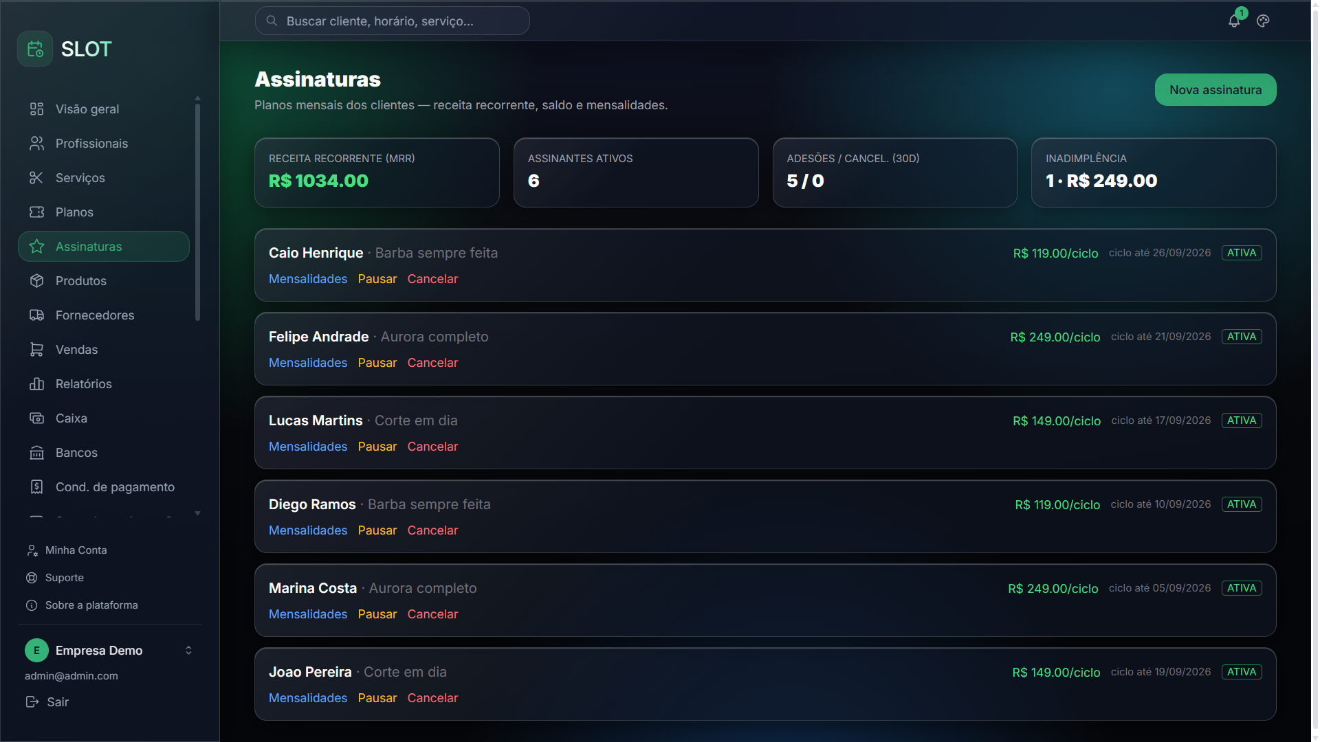The height and width of the screenshot is (742, 1320).
Task: Open Relatórios menu item
Action: [x=104, y=384]
